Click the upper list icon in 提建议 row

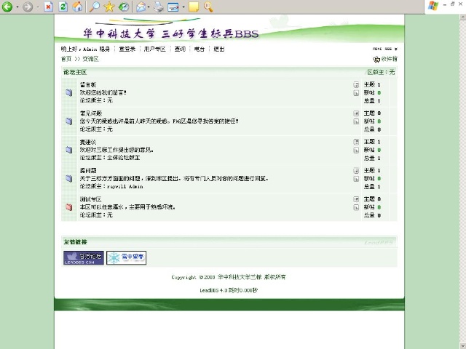pyautogui.click(x=356, y=142)
